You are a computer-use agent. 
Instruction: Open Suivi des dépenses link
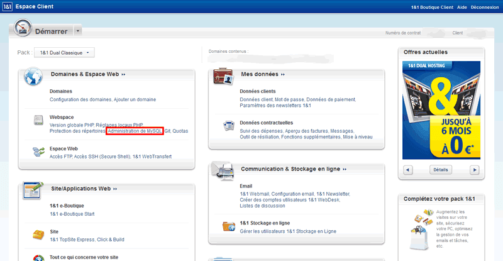pos(261,131)
